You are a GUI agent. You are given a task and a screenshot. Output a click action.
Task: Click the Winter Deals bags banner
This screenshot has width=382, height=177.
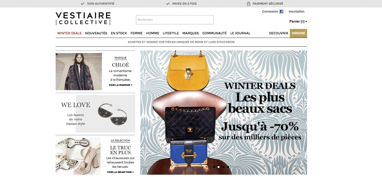click(x=224, y=112)
